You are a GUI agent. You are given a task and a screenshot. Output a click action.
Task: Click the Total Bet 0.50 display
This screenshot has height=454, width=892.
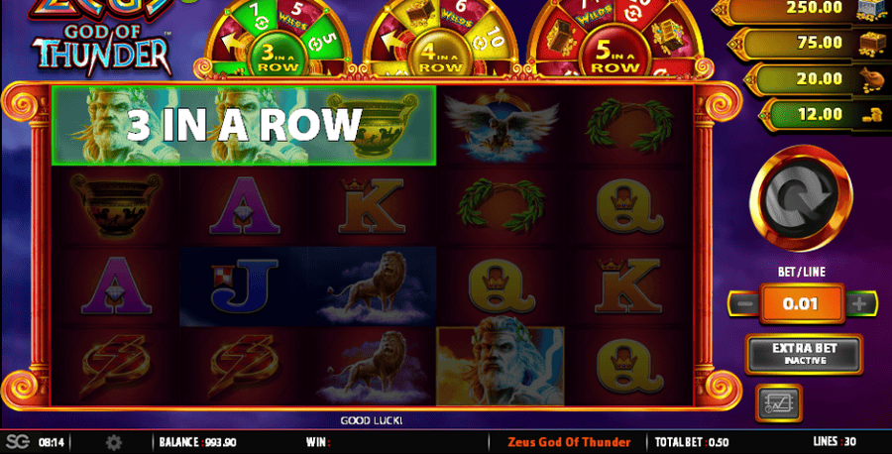[x=692, y=442]
